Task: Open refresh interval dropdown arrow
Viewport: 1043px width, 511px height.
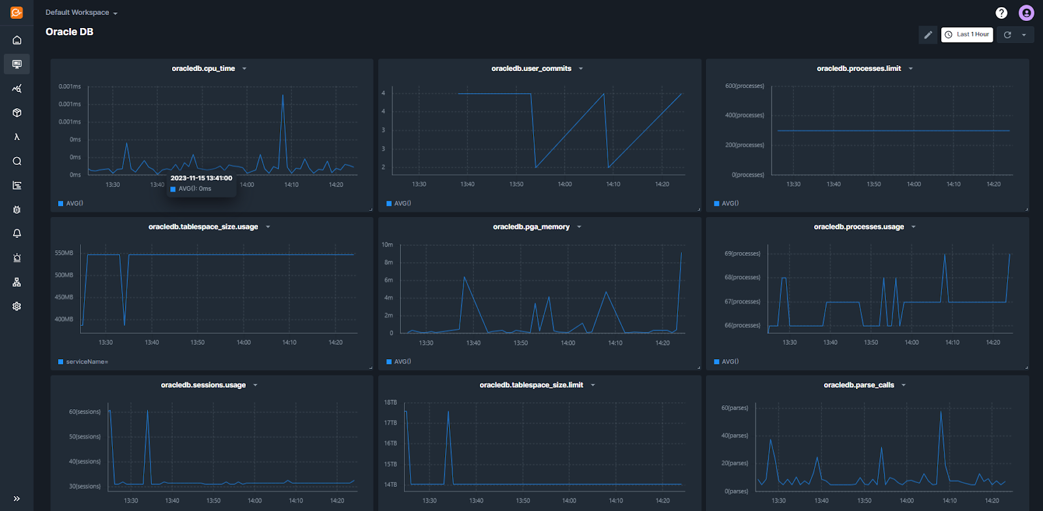Action: tap(1024, 35)
